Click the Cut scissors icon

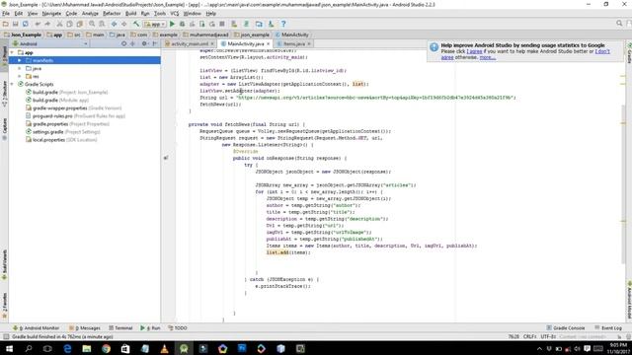coord(59,24)
